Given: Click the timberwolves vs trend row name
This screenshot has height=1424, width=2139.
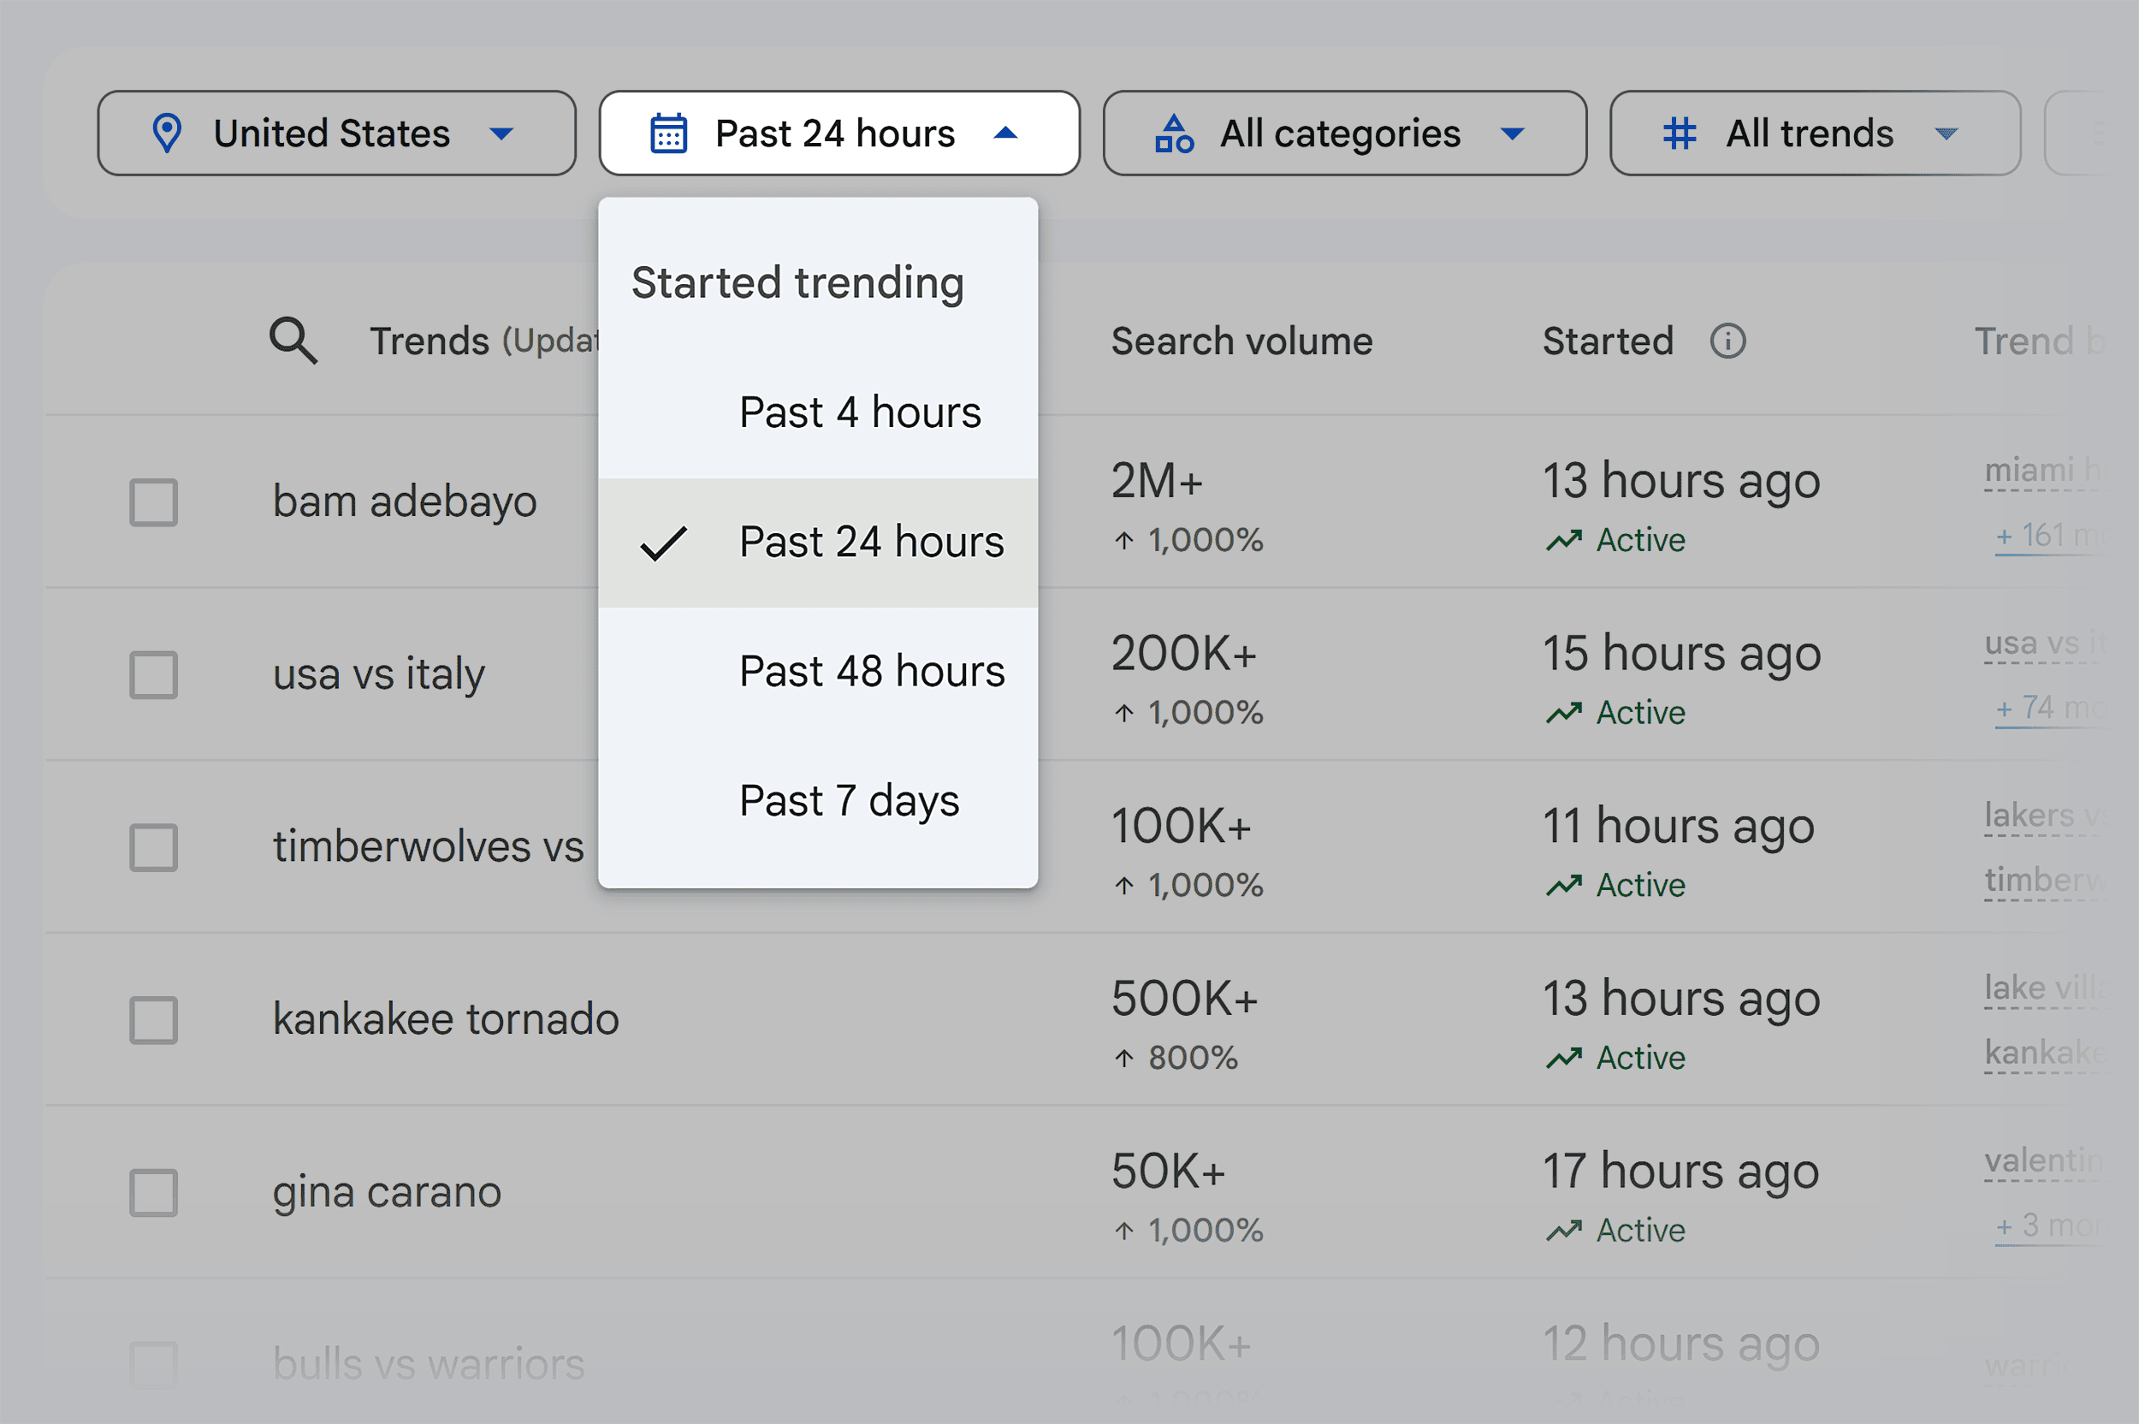Looking at the screenshot, I should coord(427,846).
